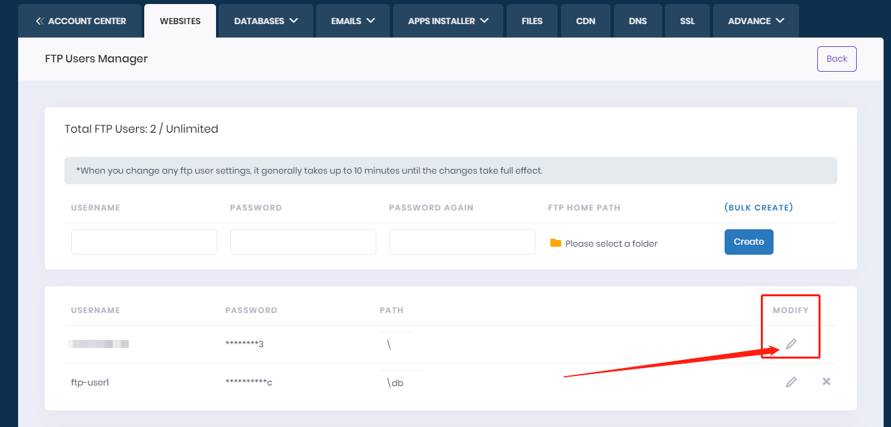This screenshot has height=427, width=891.
Task: Go to the DNS tab
Action: click(637, 21)
